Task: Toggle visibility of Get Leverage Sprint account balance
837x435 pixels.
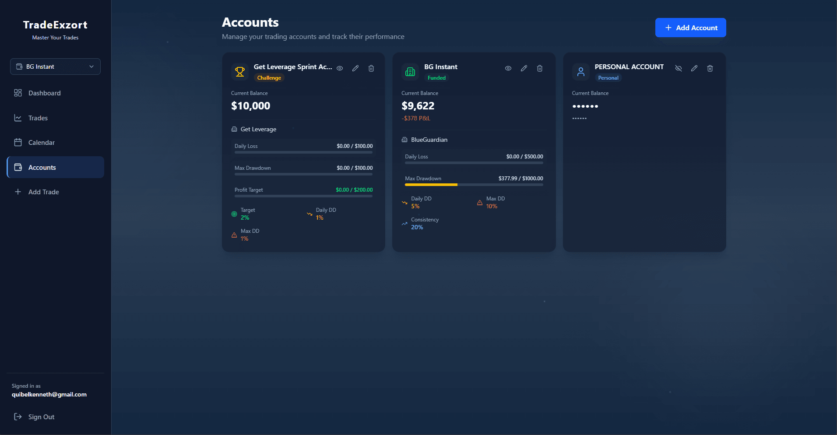Action: click(340, 68)
